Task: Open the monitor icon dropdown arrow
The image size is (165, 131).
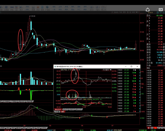Action: pos(23,7)
